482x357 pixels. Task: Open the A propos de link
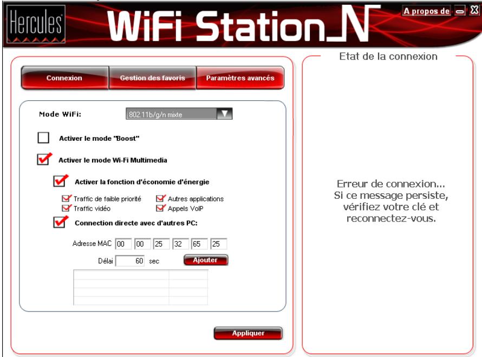(426, 11)
